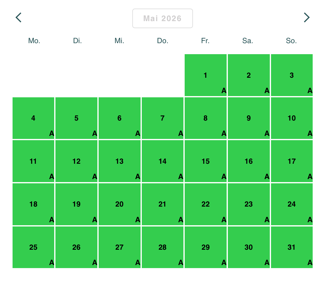Select the 13th of May

coord(119,161)
